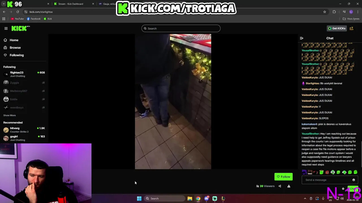Open League of Legends taskbar icon
This screenshot has width=362, height=203.
click(x=223, y=198)
